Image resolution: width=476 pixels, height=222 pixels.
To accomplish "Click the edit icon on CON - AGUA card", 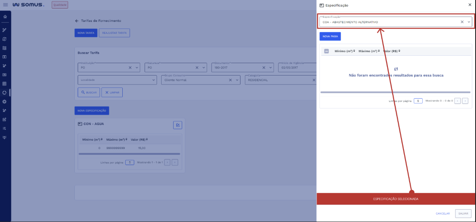I will click(x=177, y=125).
